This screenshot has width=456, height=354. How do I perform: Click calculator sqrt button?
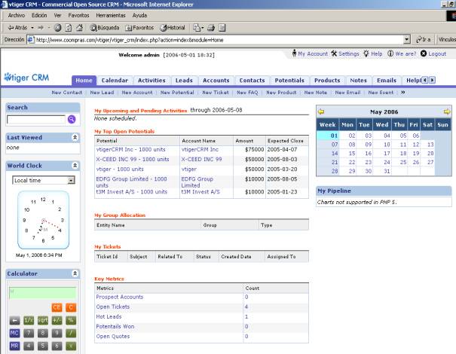(x=43, y=321)
